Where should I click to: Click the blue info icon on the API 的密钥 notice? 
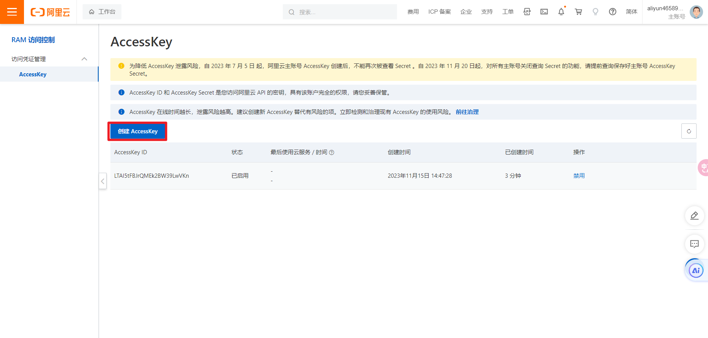(121, 92)
